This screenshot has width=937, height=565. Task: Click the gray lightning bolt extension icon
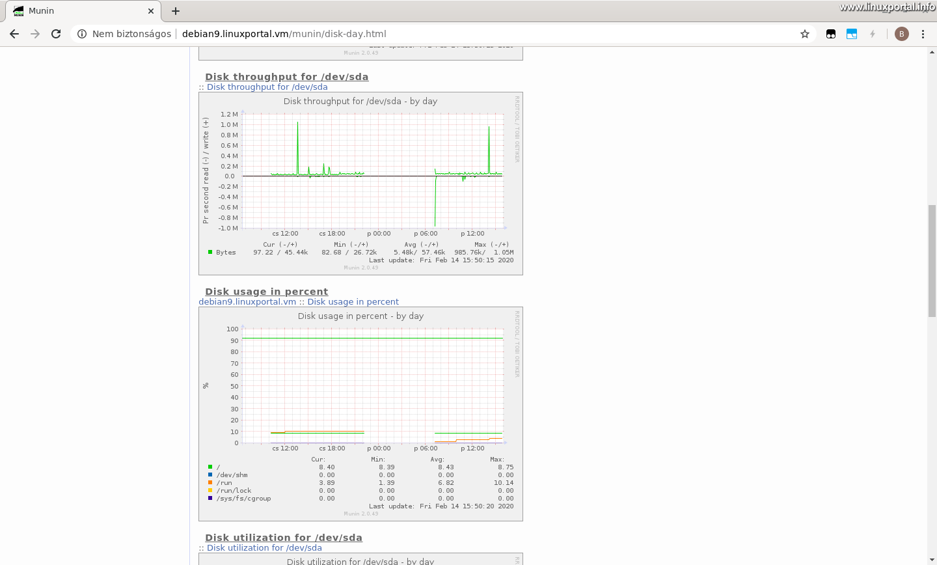click(873, 34)
